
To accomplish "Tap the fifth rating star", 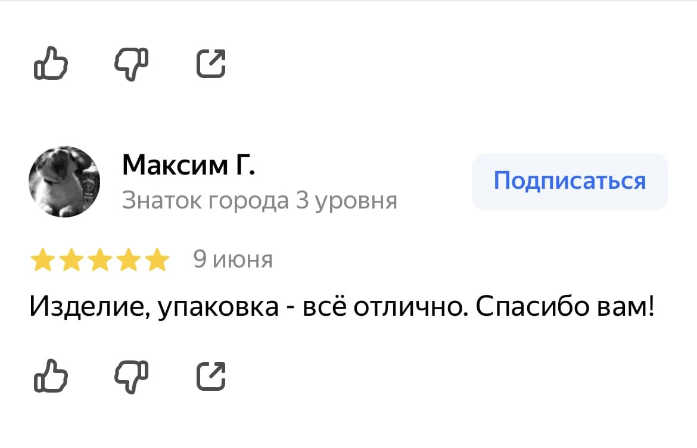I will (157, 260).
